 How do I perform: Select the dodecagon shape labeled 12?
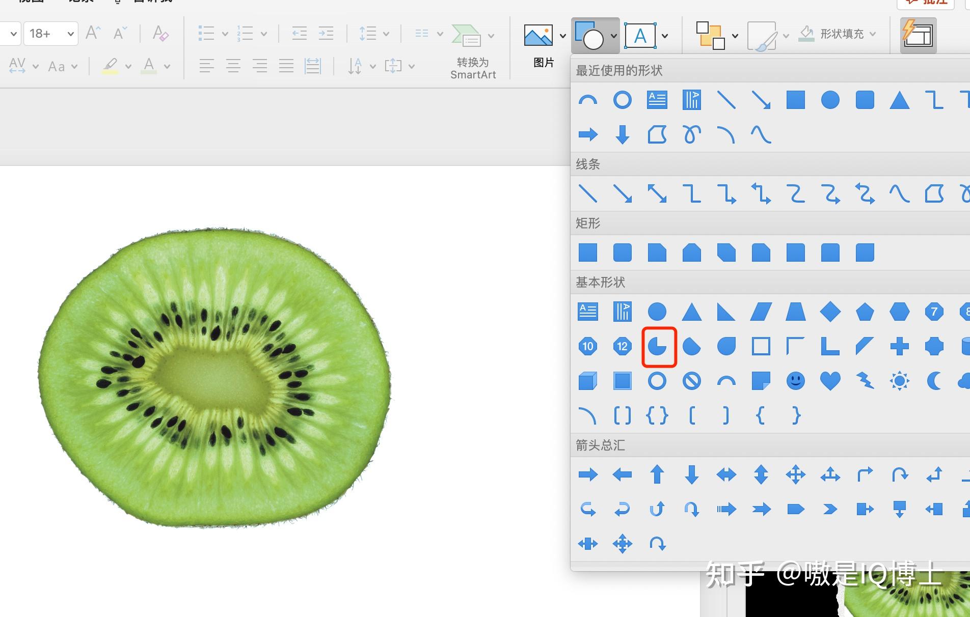click(623, 347)
